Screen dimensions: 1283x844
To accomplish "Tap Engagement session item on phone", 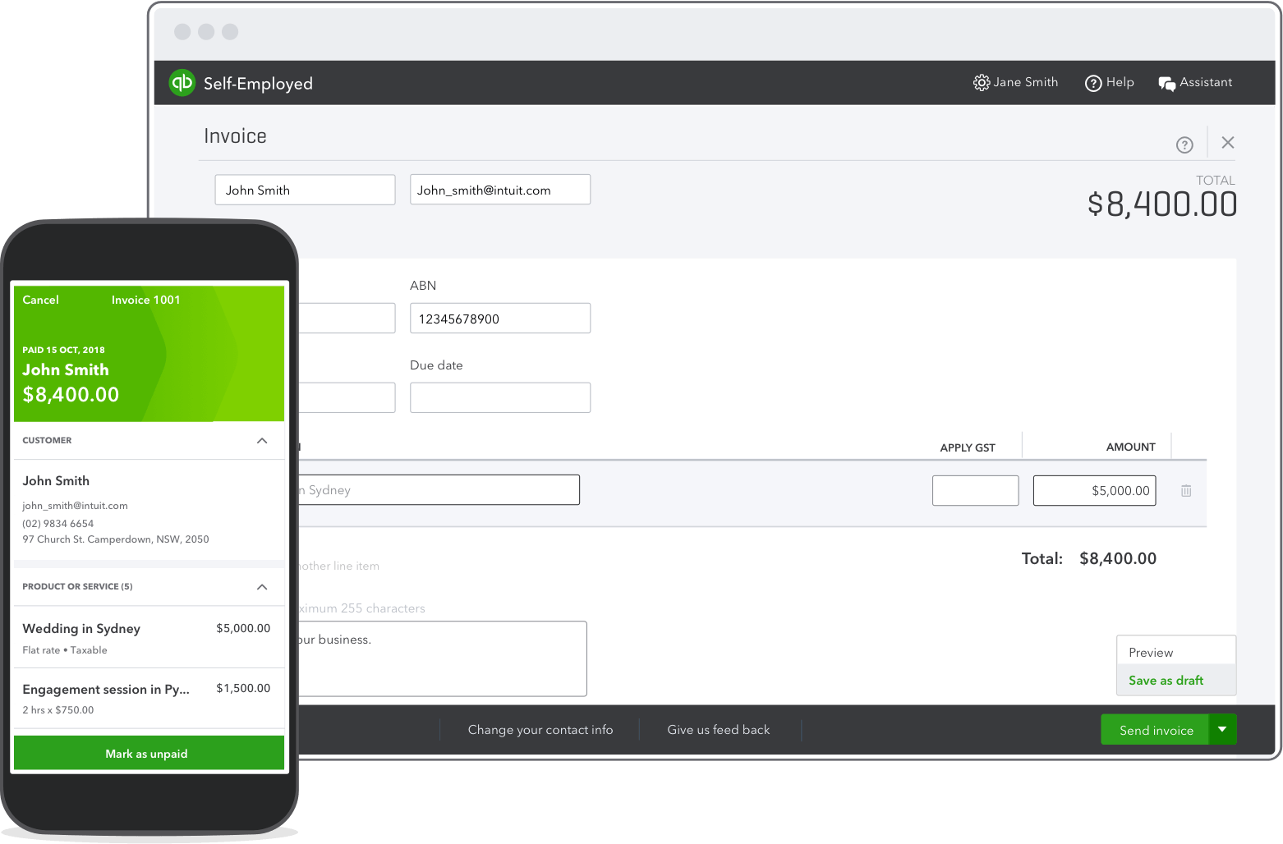I will (149, 699).
